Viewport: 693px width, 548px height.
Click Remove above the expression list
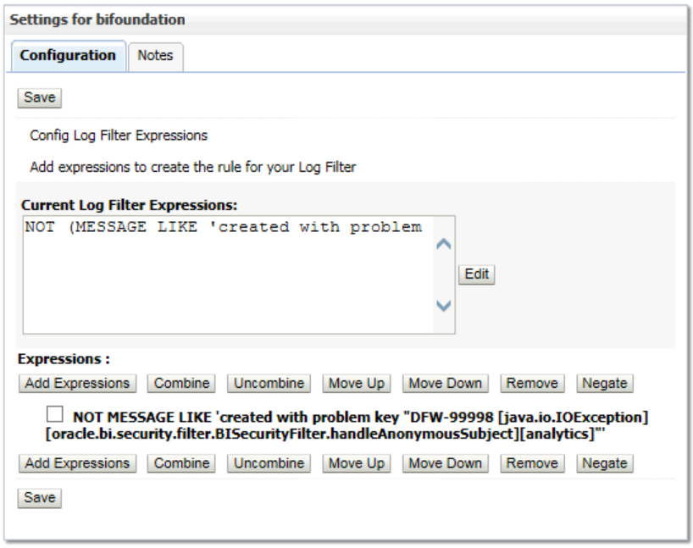point(532,383)
